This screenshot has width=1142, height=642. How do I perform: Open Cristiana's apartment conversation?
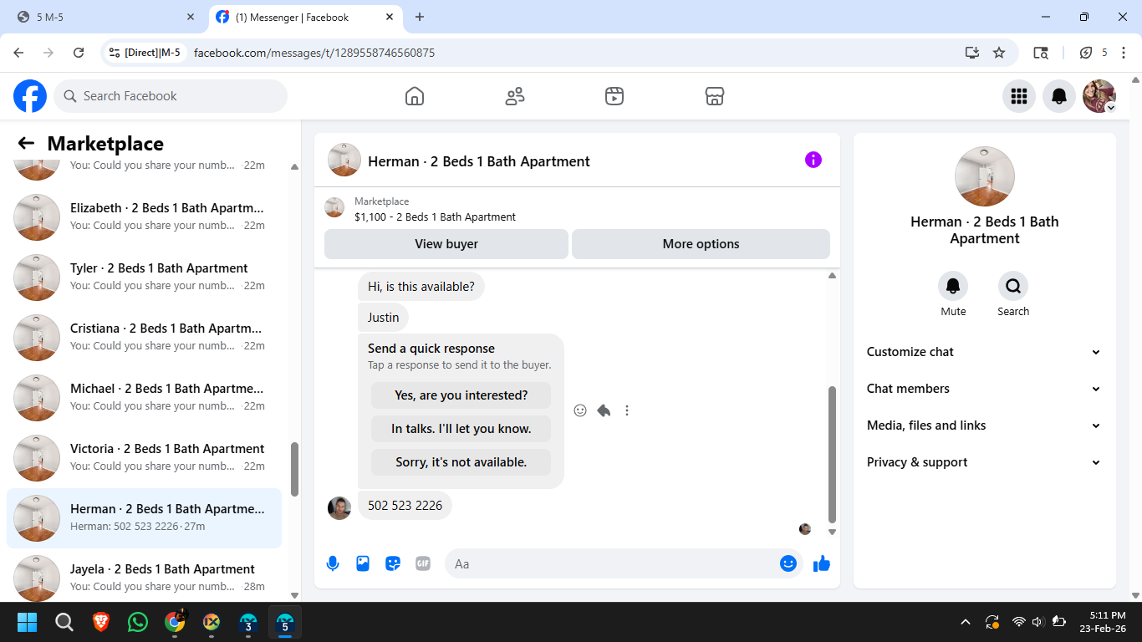point(144,338)
